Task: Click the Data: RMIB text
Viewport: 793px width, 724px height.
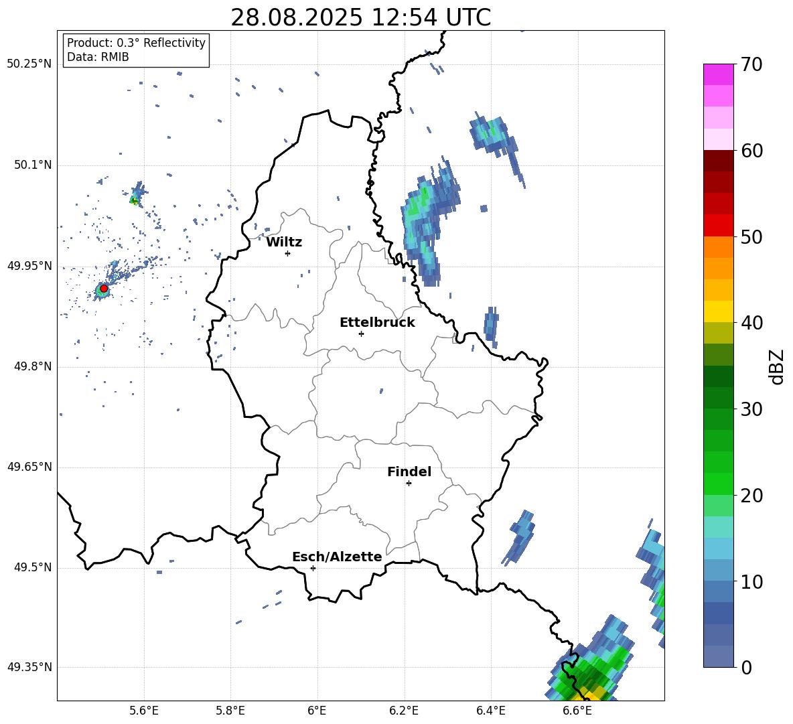Action: click(x=98, y=57)
